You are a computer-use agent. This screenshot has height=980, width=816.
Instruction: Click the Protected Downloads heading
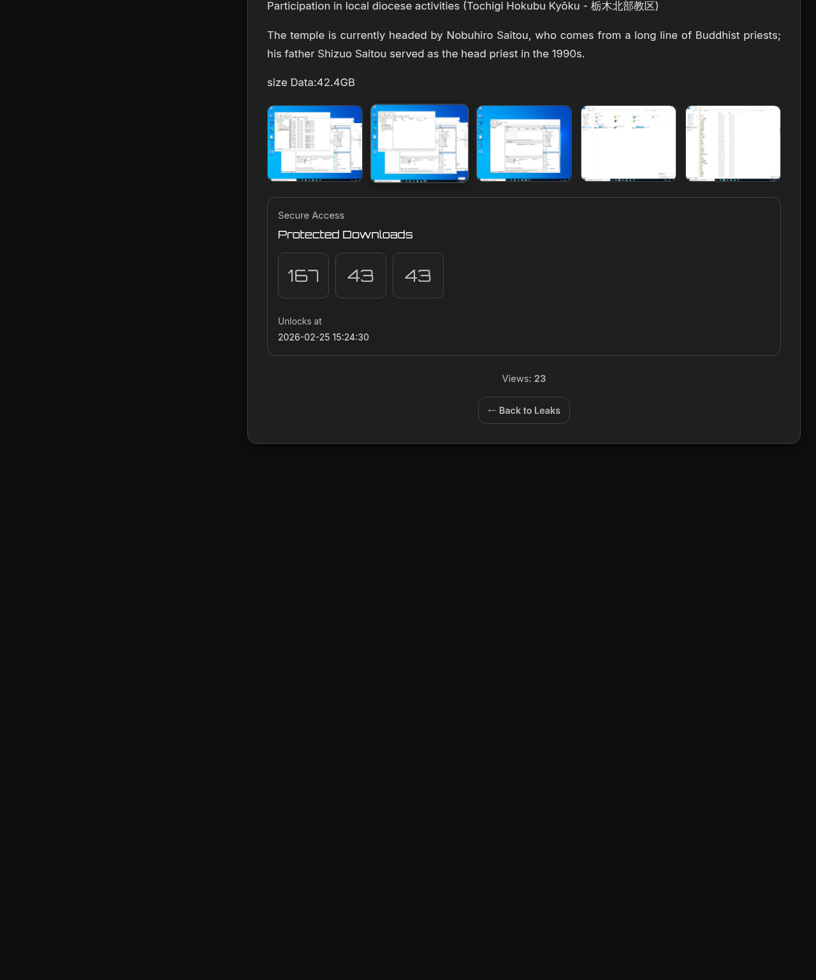[x=345, y=235]
